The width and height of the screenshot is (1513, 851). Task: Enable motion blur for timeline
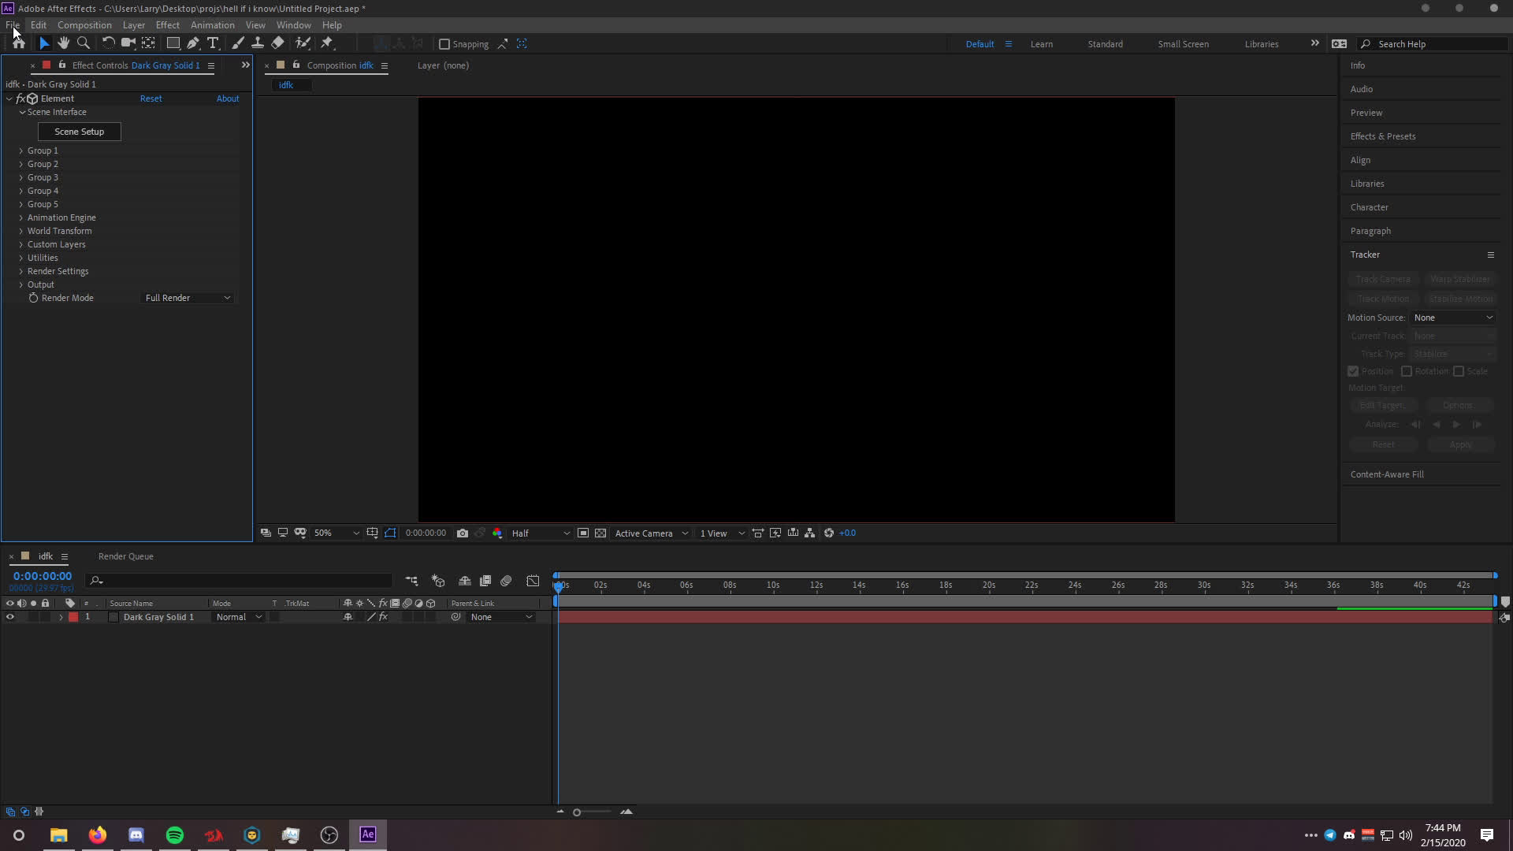click(x=506, y=582)
